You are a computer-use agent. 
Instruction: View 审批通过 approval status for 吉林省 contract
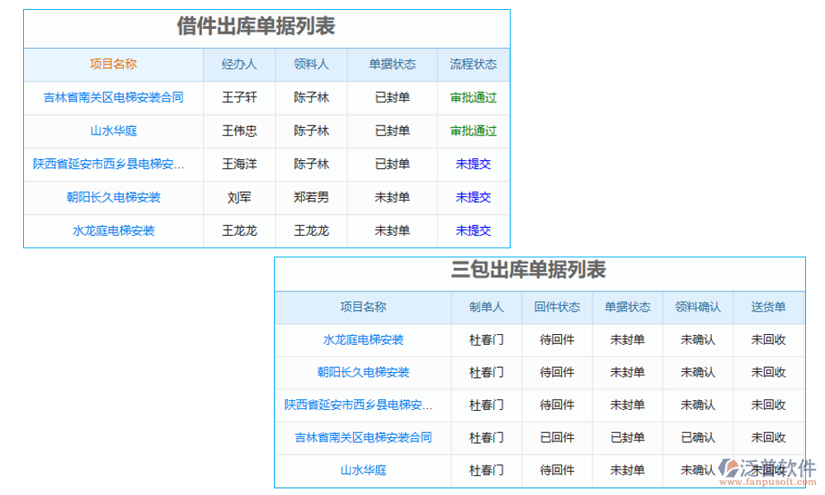click(x=474, y=97)
